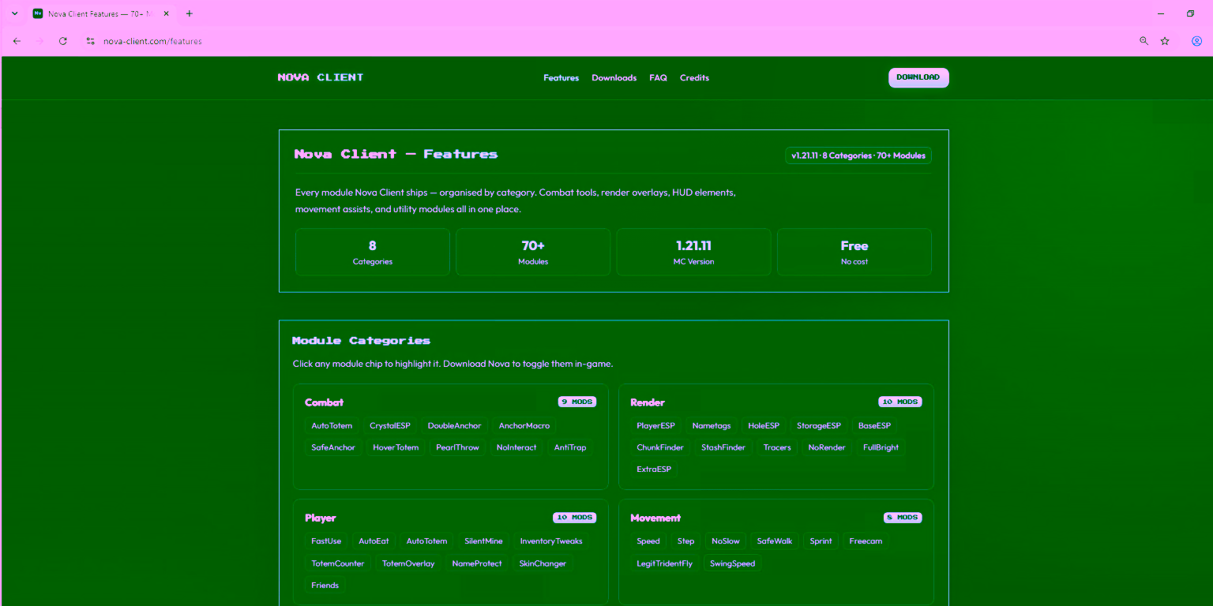Click the 8 Categories stat card
This screenshot has height=606, width=1213.
[373, 252]
